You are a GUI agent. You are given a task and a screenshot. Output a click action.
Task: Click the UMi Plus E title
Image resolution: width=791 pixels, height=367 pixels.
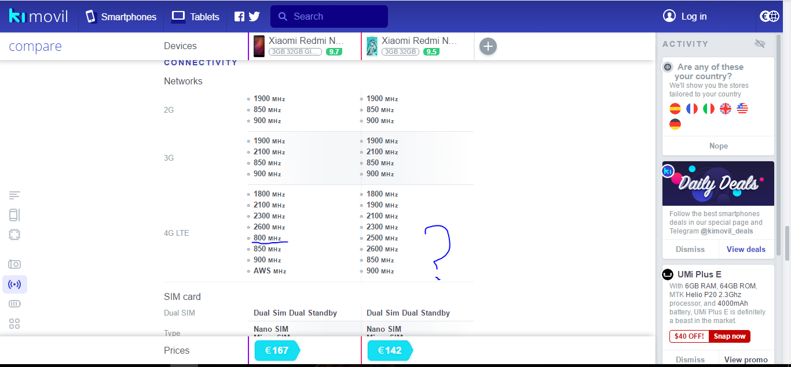point(700,274)
